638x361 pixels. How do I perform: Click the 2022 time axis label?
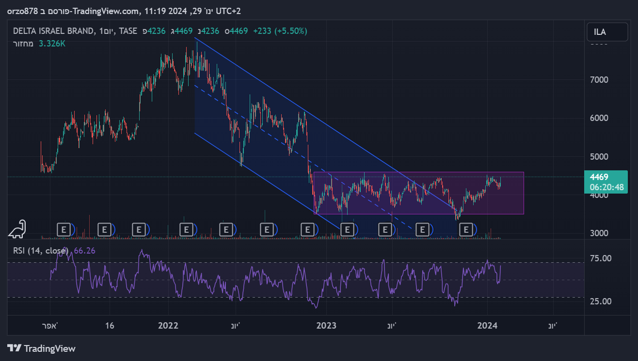coord(168,326)
